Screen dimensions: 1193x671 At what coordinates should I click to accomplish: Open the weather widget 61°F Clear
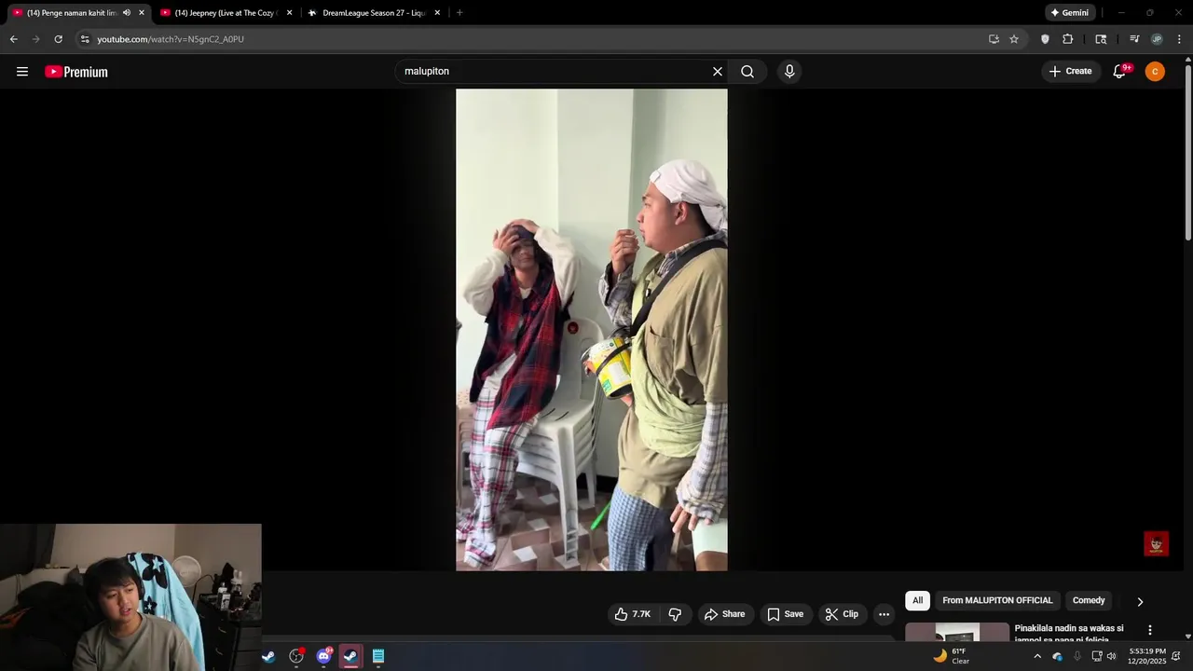click(953, 656)
